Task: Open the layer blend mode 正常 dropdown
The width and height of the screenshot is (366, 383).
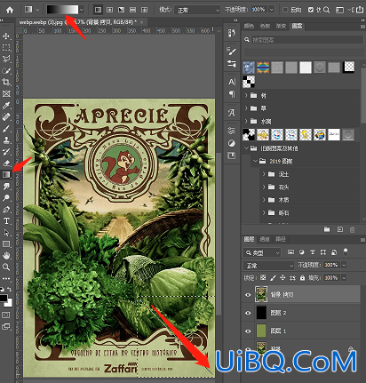Action: tap(268, 266)
